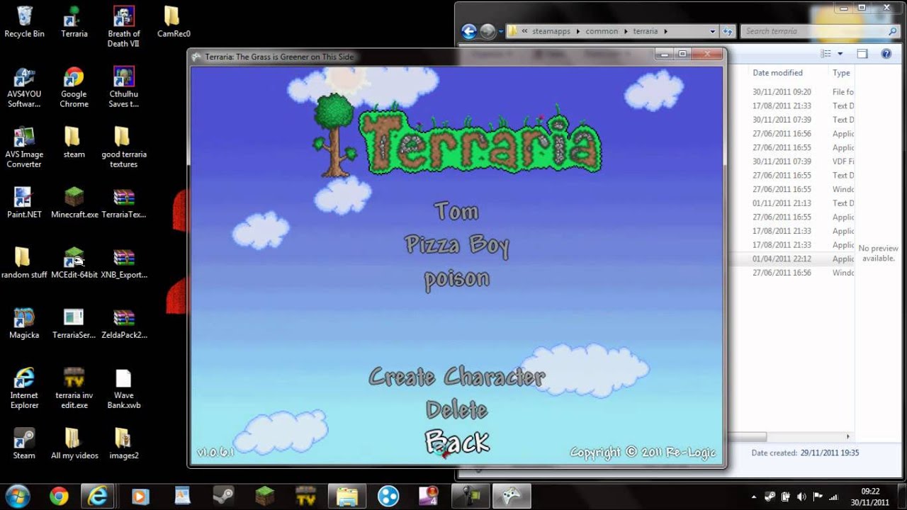Click the terraria breadcrumb in address bar
This screenshot has height=510, width=907.
tap(646, 31)
